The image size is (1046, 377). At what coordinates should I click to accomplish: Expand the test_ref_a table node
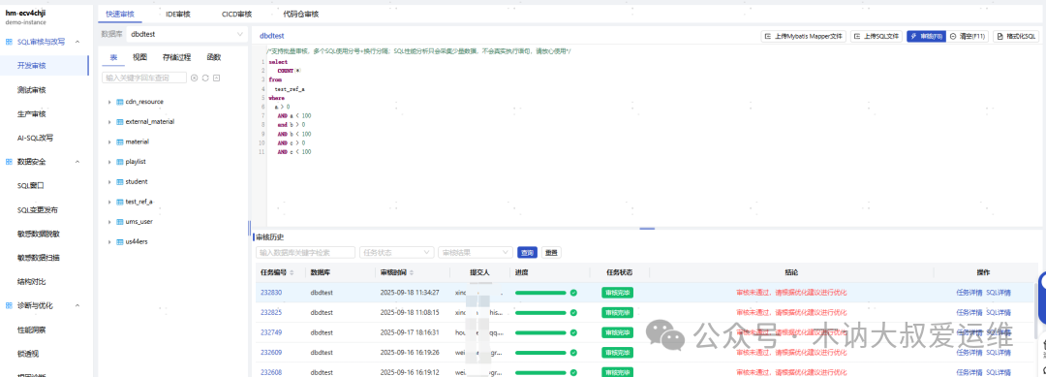108,202
